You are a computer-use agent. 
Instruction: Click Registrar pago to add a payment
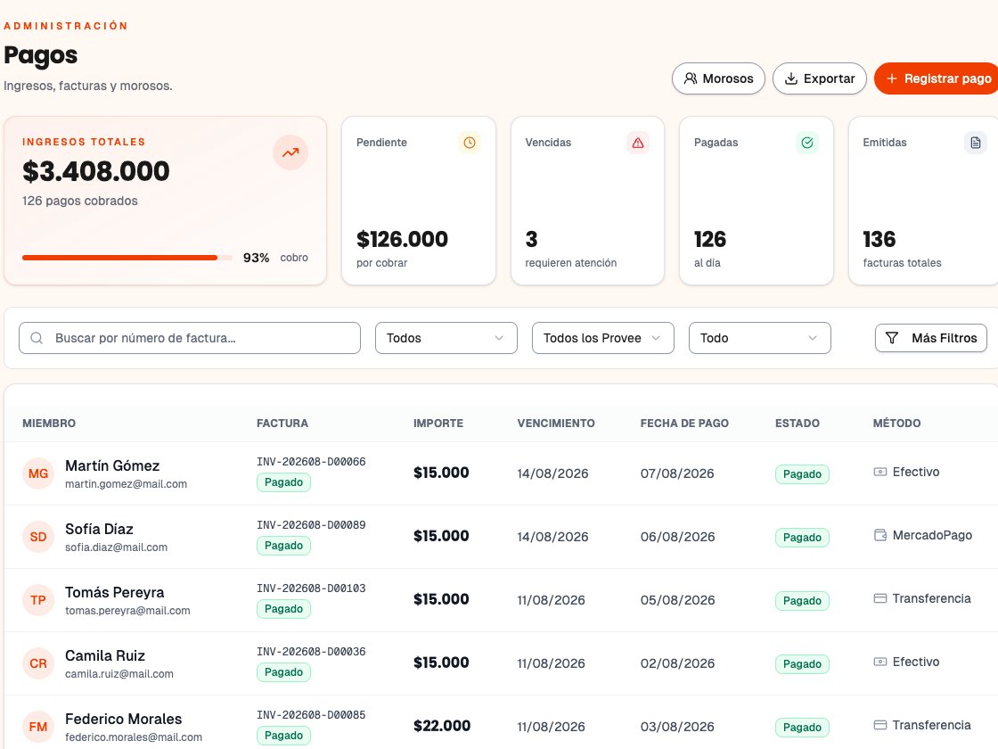pos(937,78)
